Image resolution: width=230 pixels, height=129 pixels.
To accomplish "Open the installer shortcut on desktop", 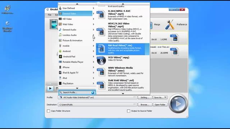I will (7, 10).
